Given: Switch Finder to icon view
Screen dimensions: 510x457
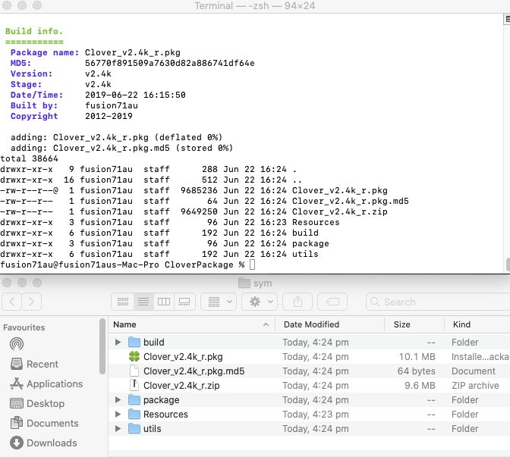Looking at the screenshot, I should (123, 302).
